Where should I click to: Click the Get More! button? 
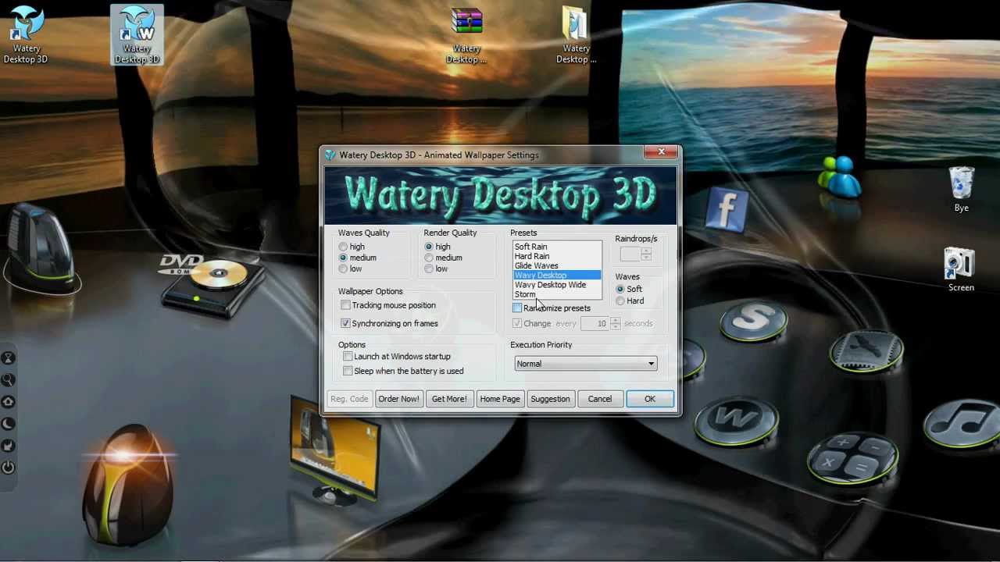[449, 399]
